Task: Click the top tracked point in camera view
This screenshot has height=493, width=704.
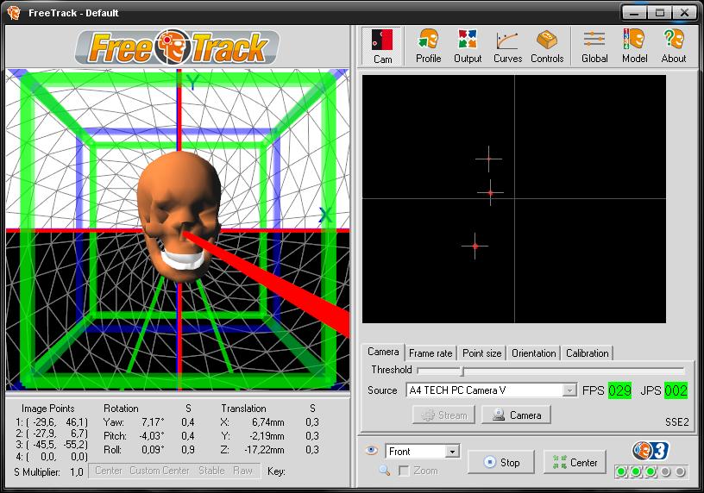Action: [x=489, y=159]
